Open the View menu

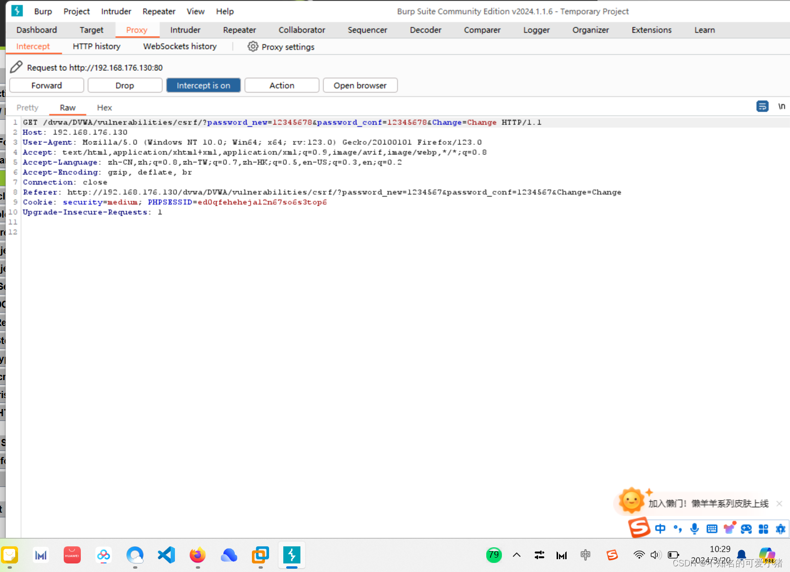click(x=195, y=11)
